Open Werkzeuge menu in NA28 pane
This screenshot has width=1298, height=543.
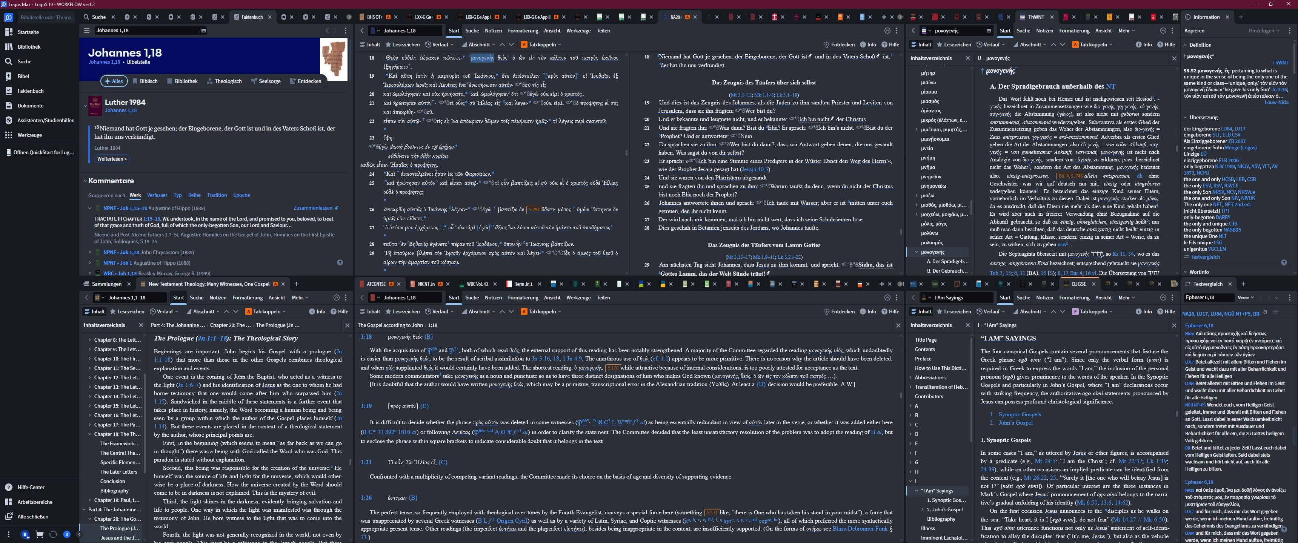pos(578,31)
